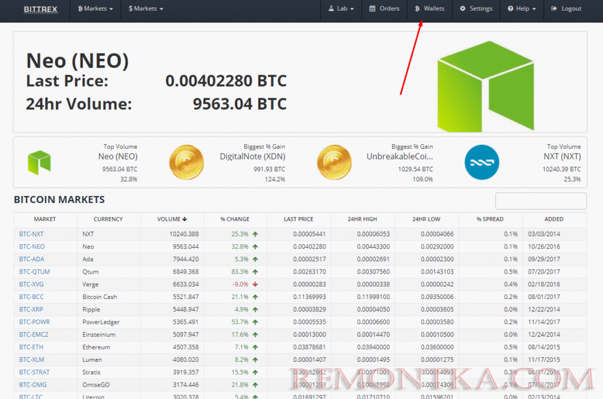
Task: Sort table by Last Price column
Action: point(299,219)
